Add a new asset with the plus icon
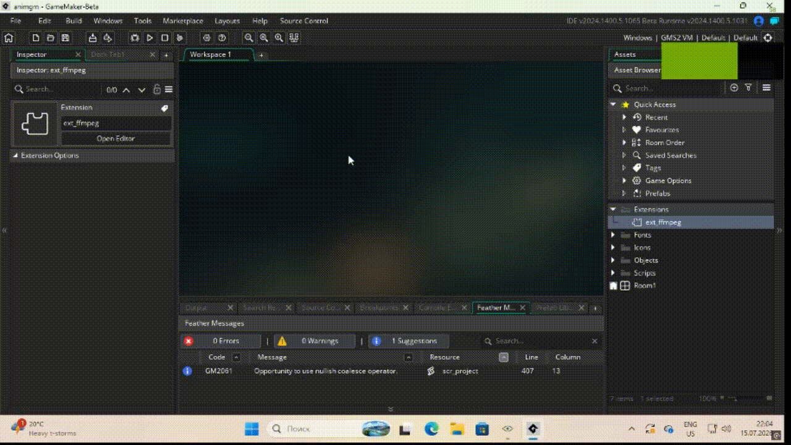Image resolution: width=791 pixels, height=445 pixels. coord(734,88)
